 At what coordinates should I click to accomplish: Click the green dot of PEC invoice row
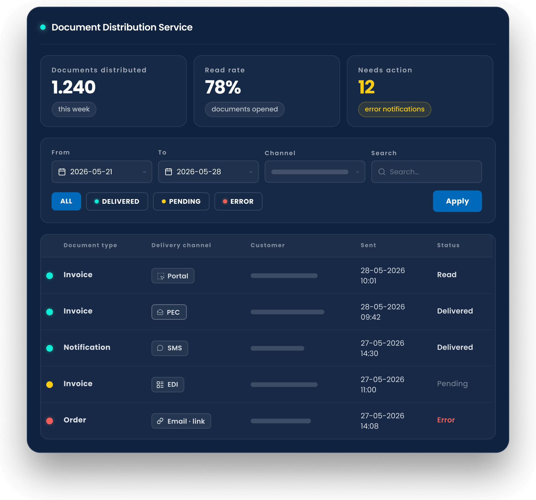(x=50, y=312)
